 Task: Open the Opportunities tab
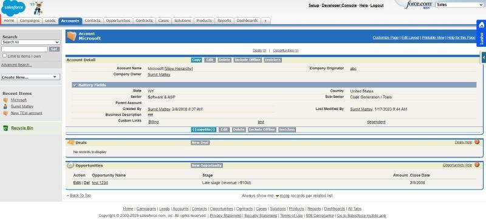(118, 21)
